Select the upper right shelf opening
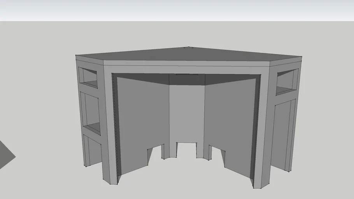The height and width of the screenshot is (199, 354). (287, 81)
